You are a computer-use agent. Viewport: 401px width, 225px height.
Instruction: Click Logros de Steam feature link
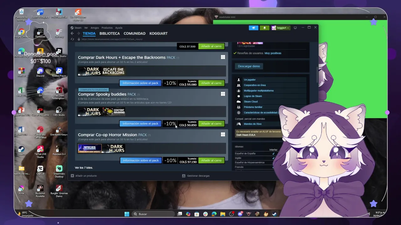[x=253, y=96]
